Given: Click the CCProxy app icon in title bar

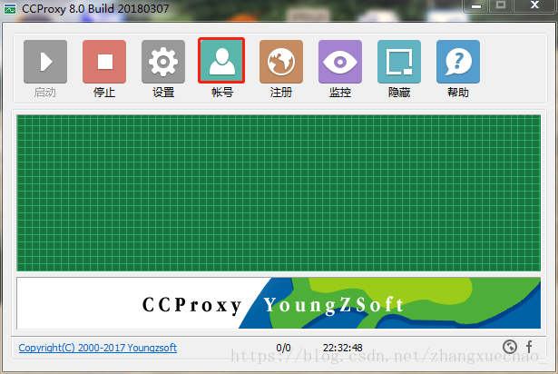Looking at the screenshot, I should (10, 9).
